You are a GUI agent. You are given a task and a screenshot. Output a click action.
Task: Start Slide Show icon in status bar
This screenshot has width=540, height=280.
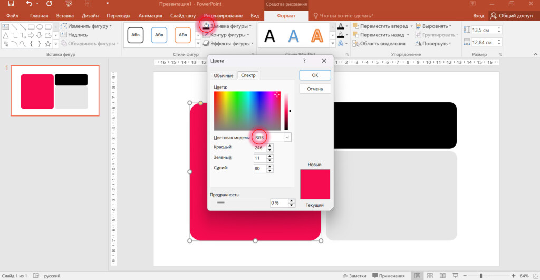tap(455, 276)
